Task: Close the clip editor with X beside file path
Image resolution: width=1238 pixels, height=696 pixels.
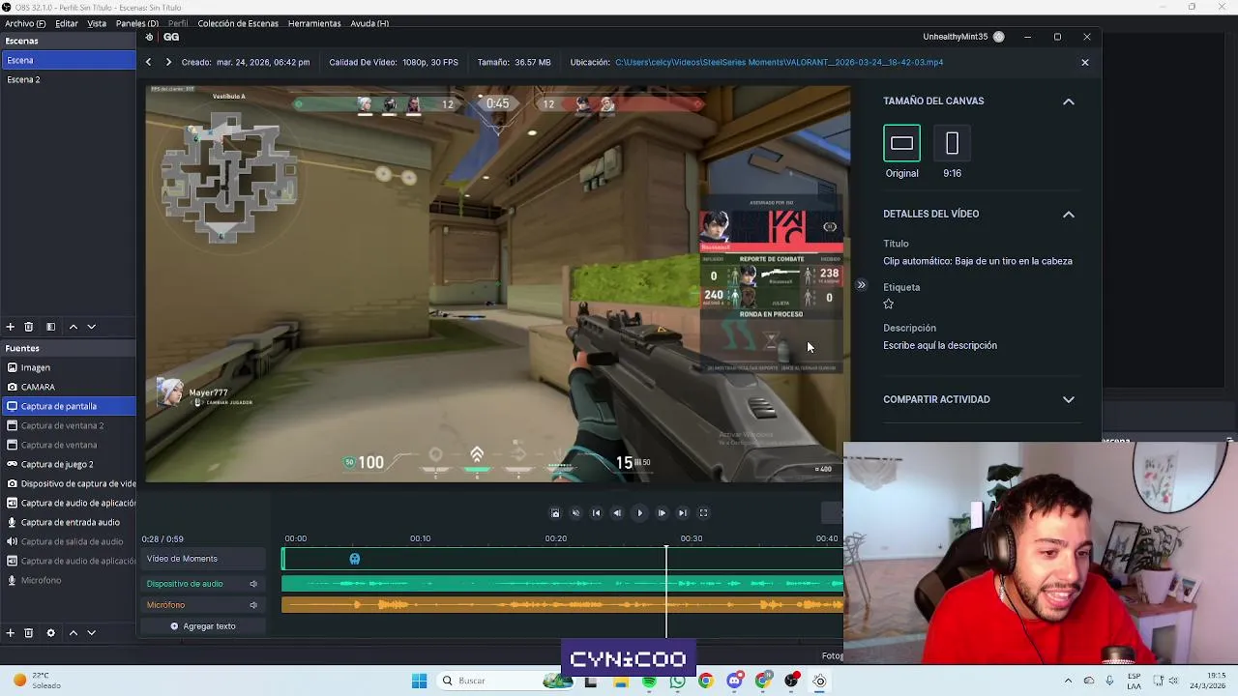Action: 1085,62
